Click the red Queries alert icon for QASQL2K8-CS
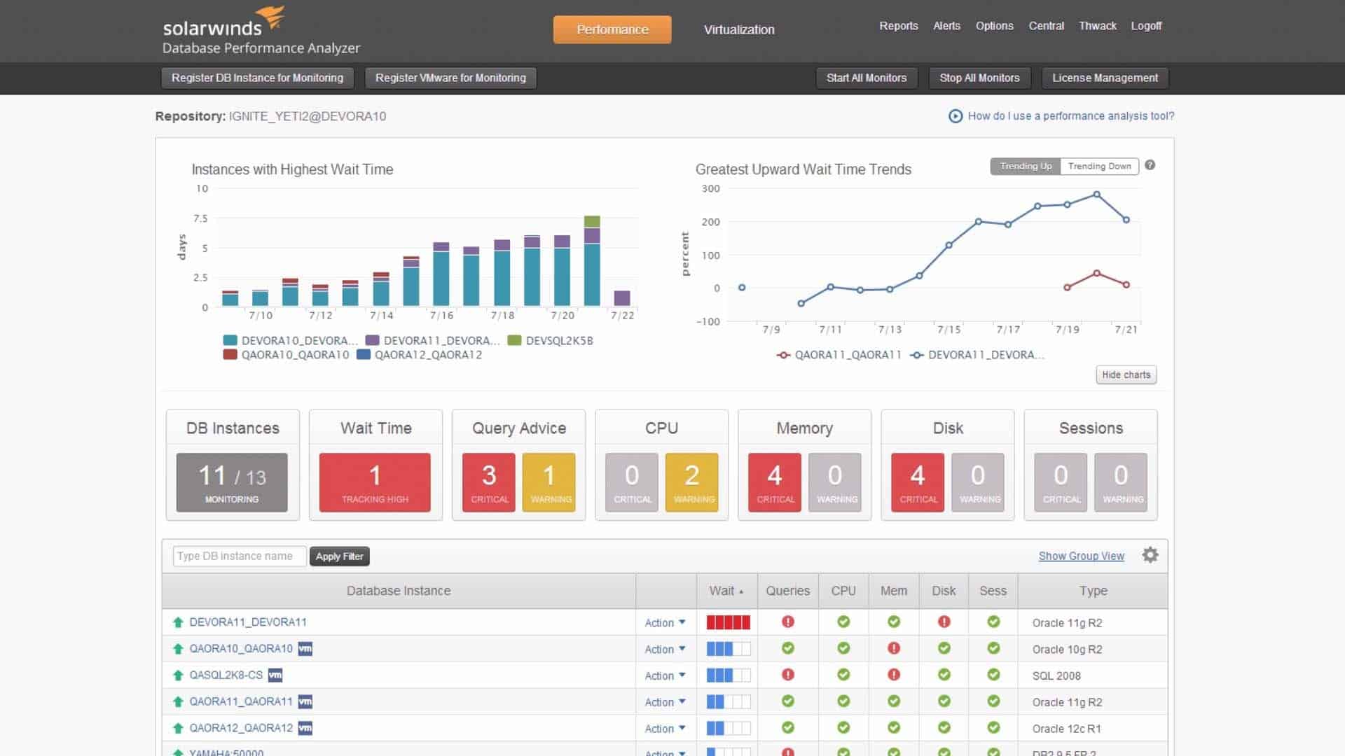This screenshot has height=756, width=1345. click(787, 675)
